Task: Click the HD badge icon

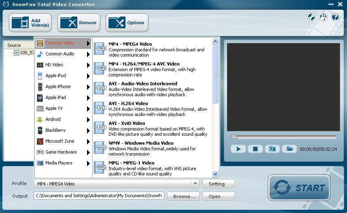Action: [40, 65]
